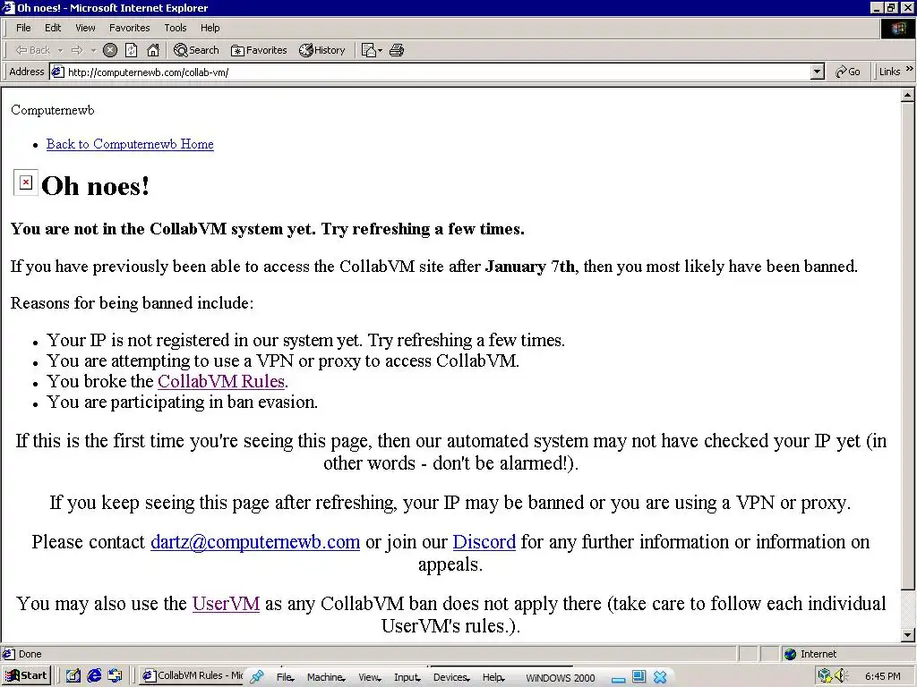
Task: Click the pin icon on VM toolbar
Action: coord(256,676)
